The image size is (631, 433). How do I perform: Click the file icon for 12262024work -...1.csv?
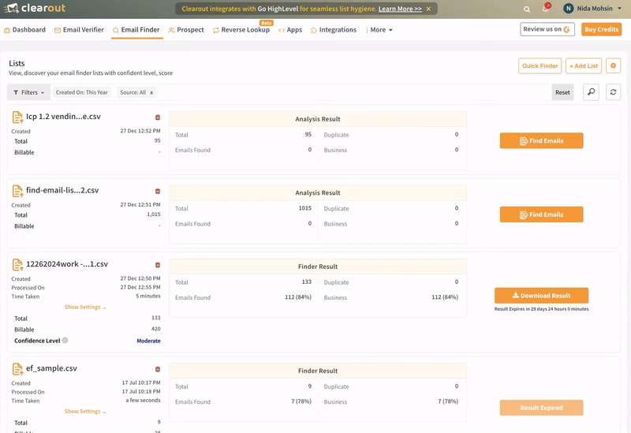coord(17,265)
